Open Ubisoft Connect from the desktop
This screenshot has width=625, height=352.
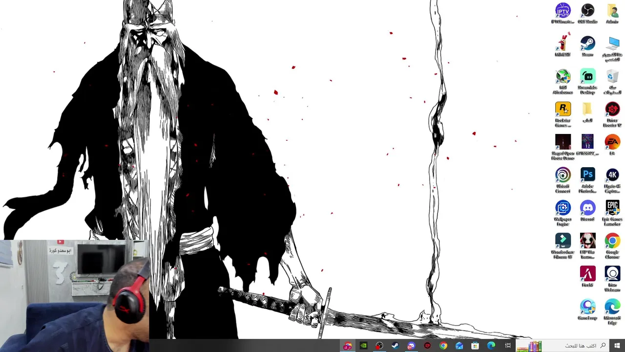562,180
